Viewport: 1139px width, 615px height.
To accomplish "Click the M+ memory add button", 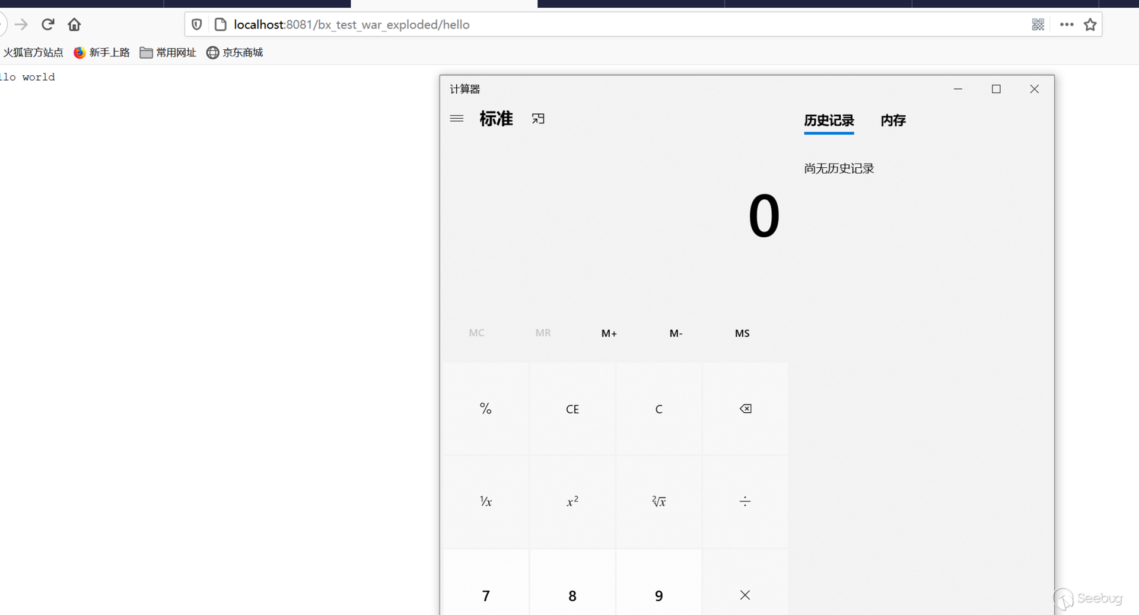I will point(609,333).
